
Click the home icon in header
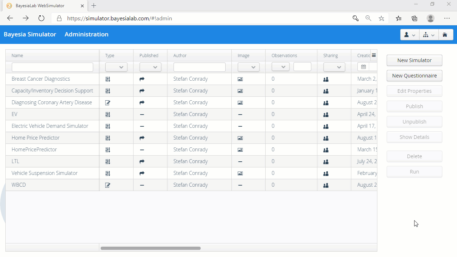pyautogui.click(x=445, y=35)
